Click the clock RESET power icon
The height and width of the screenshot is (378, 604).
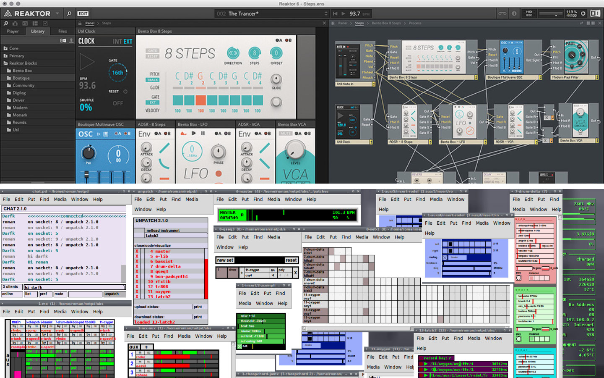click(125, 91)
